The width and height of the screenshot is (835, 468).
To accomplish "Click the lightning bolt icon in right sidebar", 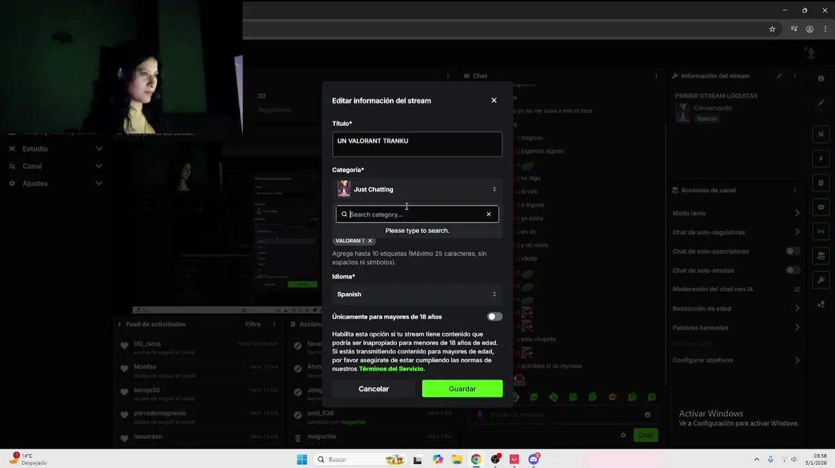I will 821,159.
